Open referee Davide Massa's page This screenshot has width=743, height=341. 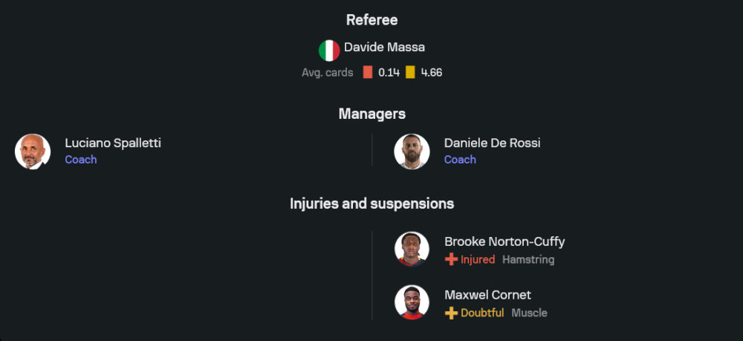point(384,48)
